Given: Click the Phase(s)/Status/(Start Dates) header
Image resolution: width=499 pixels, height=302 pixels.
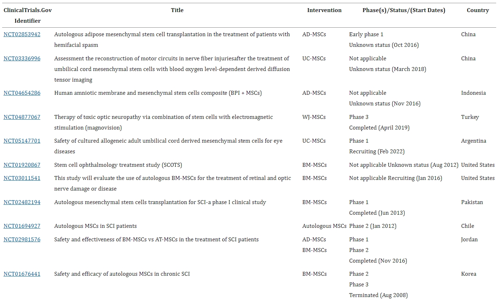Looking at the screenshot, I should click(x=404, y=10).
